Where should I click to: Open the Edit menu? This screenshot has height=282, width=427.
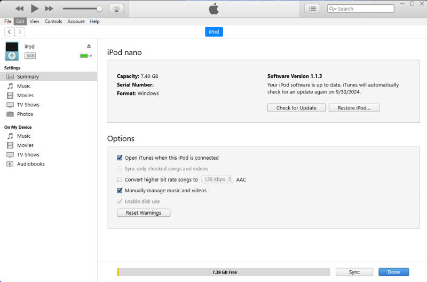[x=20, y=21]
